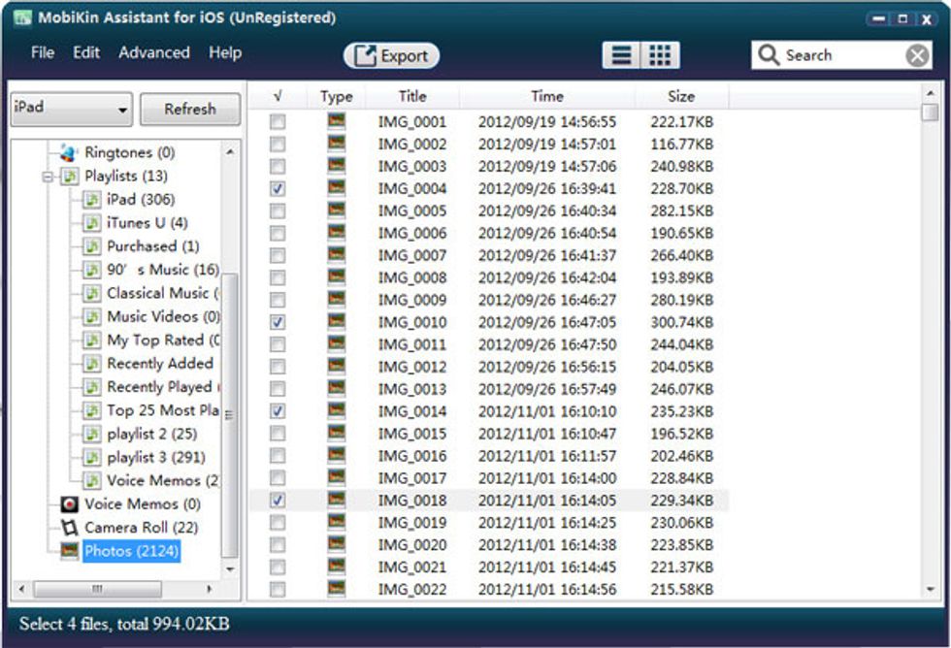Click the Classical Music playlist icon
The image size is (951, 648).
91,293
